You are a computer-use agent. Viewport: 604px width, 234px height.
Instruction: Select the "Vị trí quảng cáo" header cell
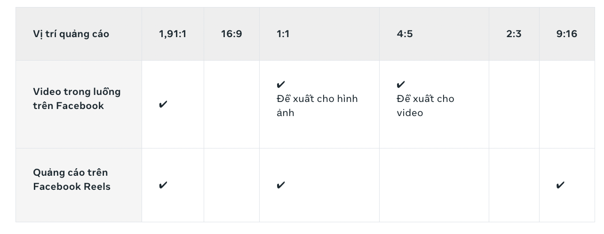coord(79,34)
